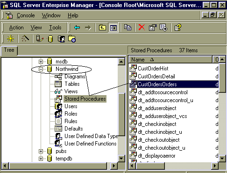Click tree pane scroll right arrow
This screenshot has height=173, width=227.
click(x=114, y=166)
